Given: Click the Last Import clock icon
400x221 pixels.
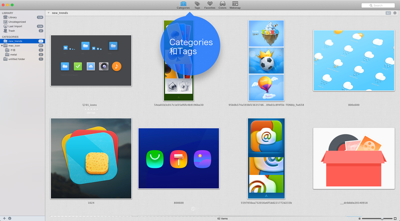Looking at the screenshot, I should pos(5,26).
